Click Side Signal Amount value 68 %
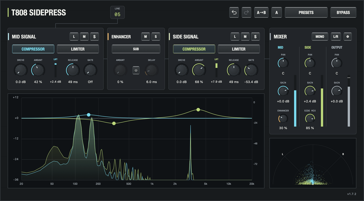364x201 pixels. point(199,82)
